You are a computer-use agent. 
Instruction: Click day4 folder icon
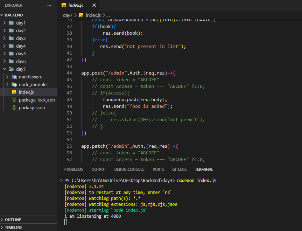(x=11, y=46)
